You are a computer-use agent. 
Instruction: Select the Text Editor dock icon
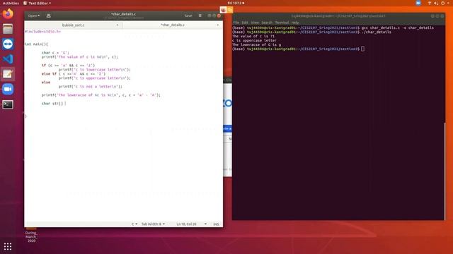point(8,74)
